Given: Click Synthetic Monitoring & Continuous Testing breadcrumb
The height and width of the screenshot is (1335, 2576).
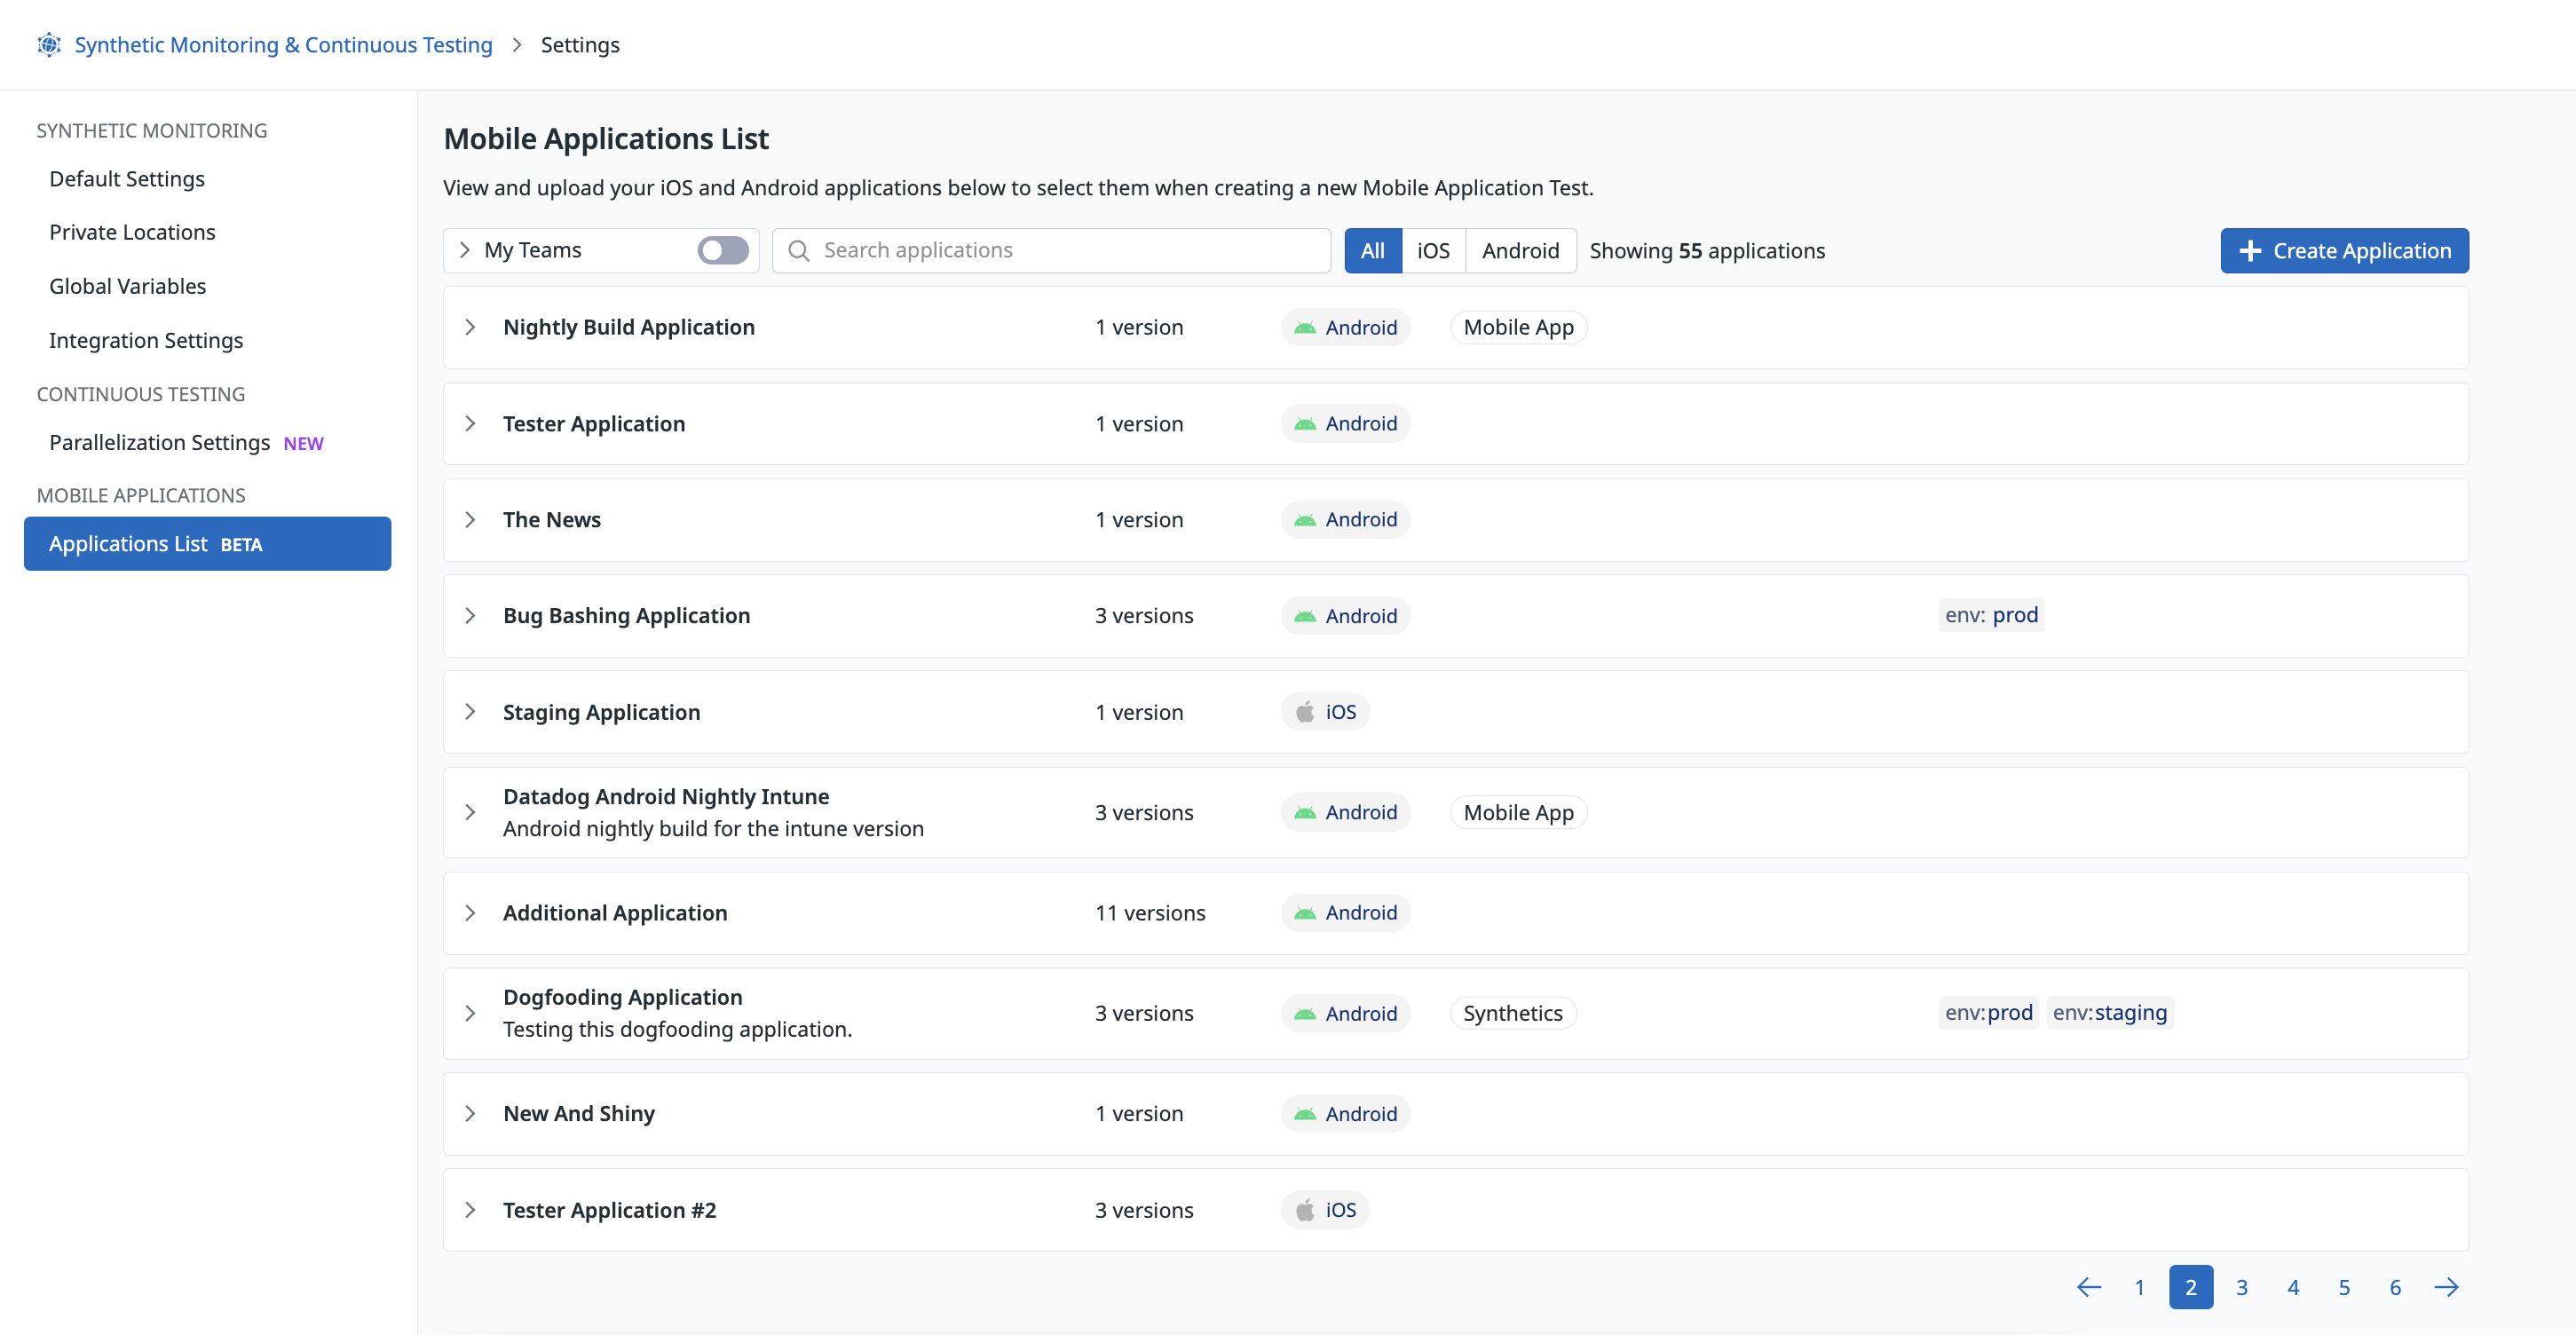Looking at the screenshot, I should click(283, 45).
